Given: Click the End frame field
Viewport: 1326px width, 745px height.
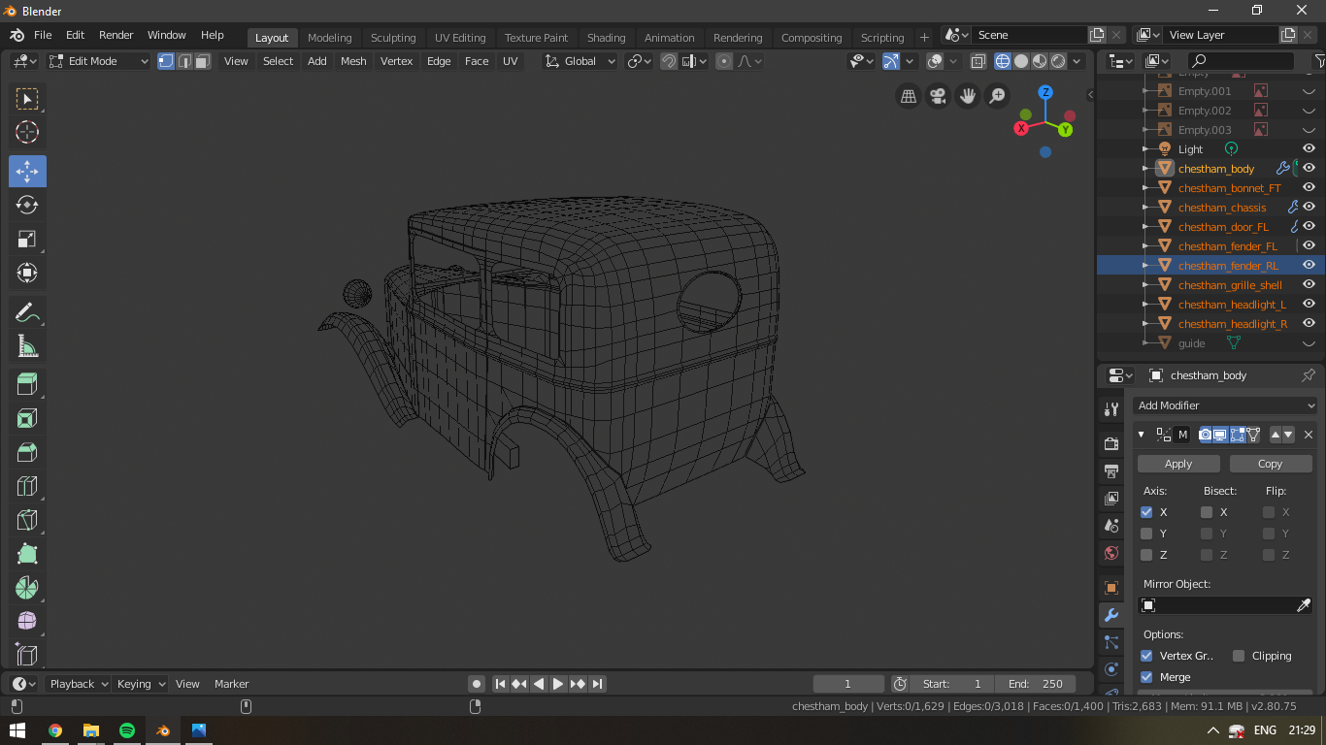Looking at the screenshot, I should click(x=1036, y=684).
